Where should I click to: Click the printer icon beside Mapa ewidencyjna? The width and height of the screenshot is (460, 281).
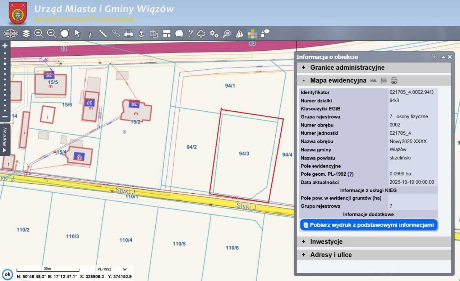[x=394, y=80]
